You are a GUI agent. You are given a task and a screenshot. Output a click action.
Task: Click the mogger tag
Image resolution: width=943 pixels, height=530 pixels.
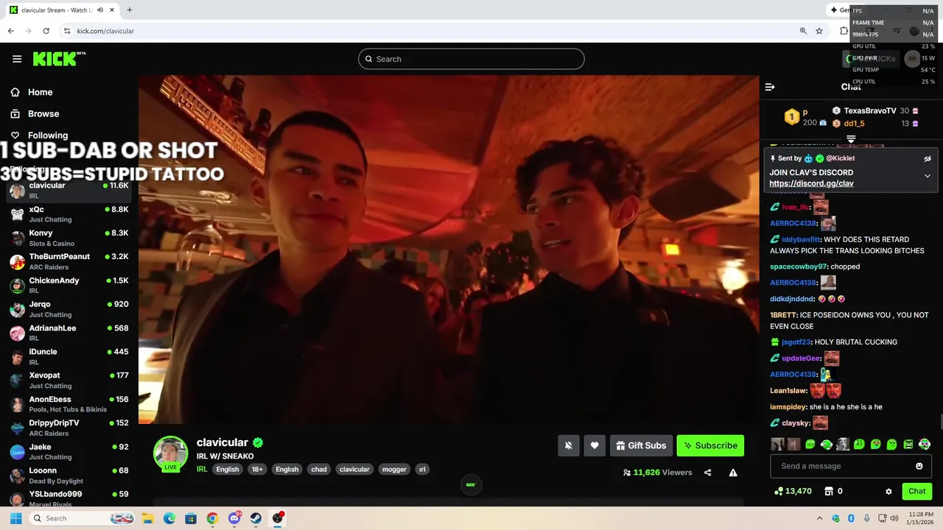click(394, 469)
